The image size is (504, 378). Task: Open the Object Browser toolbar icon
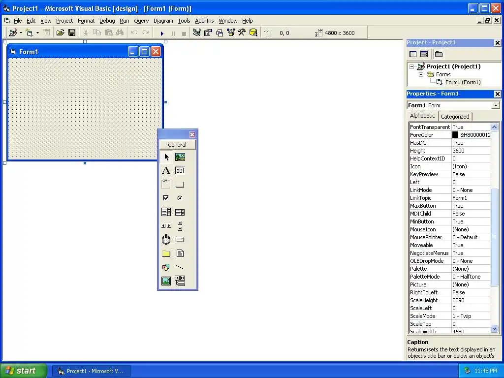tap(231, 32)
